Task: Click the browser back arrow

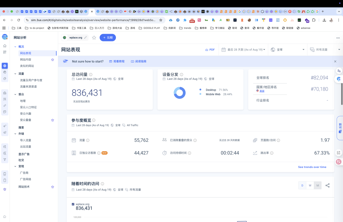Action: pos(4,20)
